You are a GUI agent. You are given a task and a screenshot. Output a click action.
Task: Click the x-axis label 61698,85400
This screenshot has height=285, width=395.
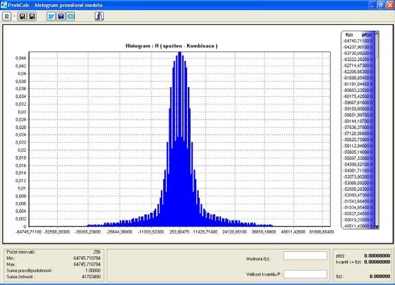point(321,231)
